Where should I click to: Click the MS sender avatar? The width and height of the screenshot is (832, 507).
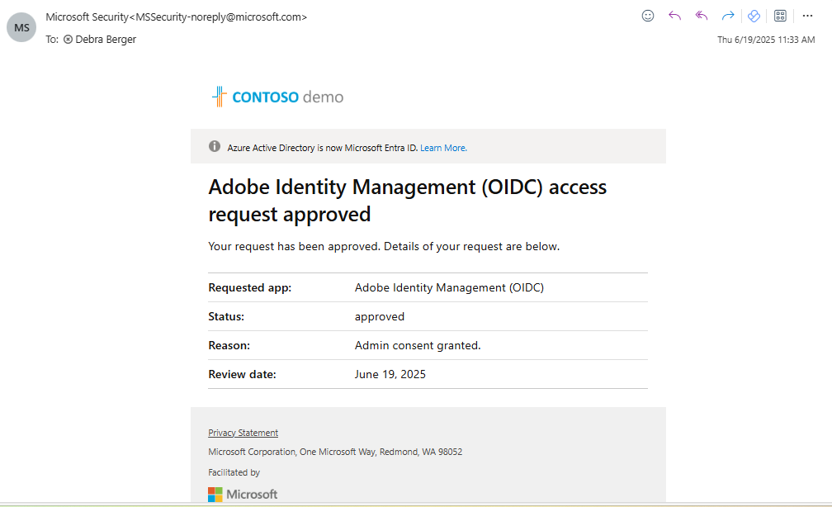pyautogui.click(x=21, y=27)
